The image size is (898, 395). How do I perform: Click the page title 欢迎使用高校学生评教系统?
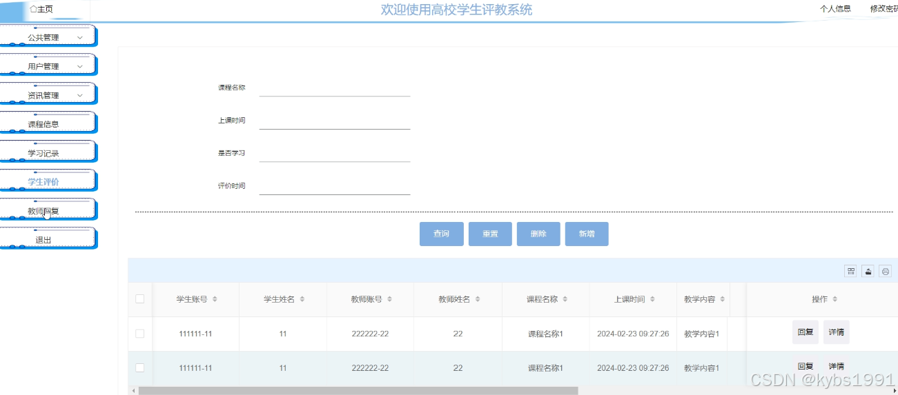coord(456,10)
